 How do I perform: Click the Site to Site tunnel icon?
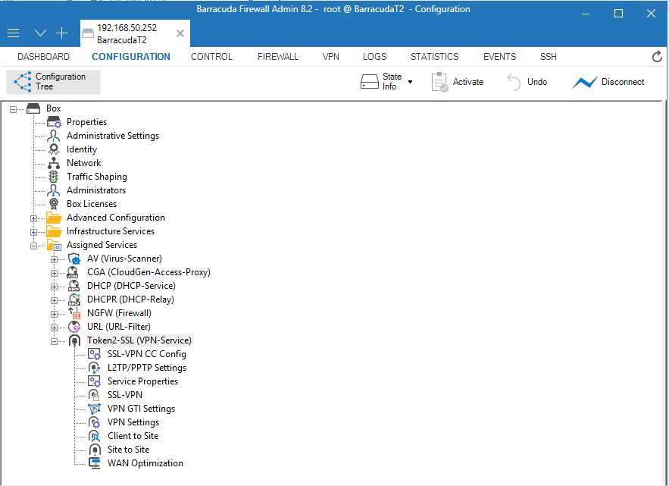(x=95, y=450)
